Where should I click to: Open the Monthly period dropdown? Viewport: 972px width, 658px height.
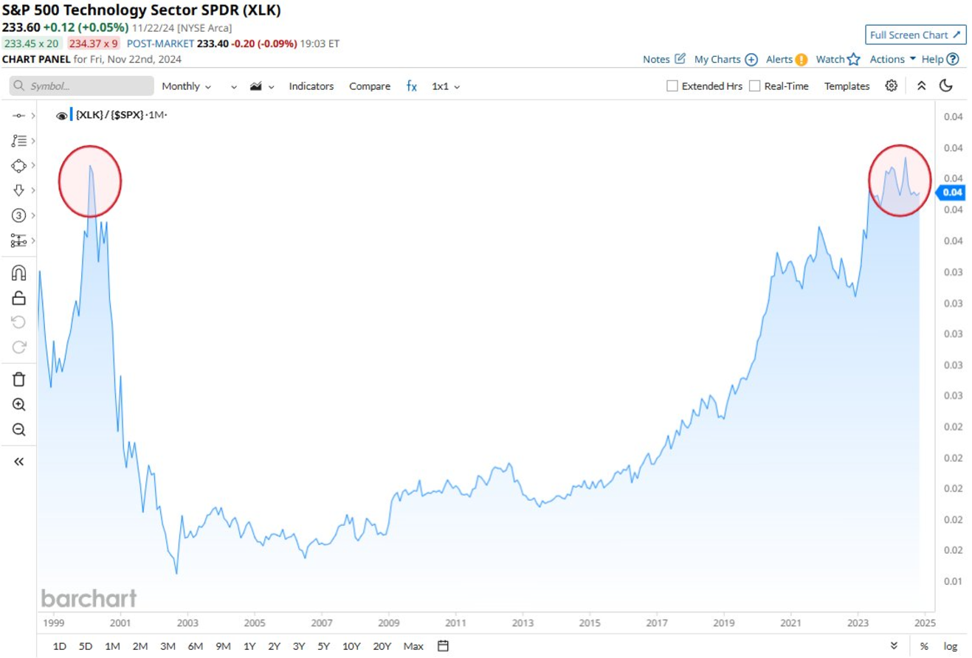point(186,86)
